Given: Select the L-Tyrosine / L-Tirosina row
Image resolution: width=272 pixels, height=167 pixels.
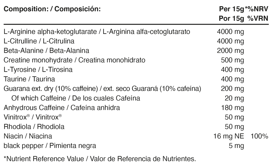Looking at the screenshot, I should click(38, 69).
